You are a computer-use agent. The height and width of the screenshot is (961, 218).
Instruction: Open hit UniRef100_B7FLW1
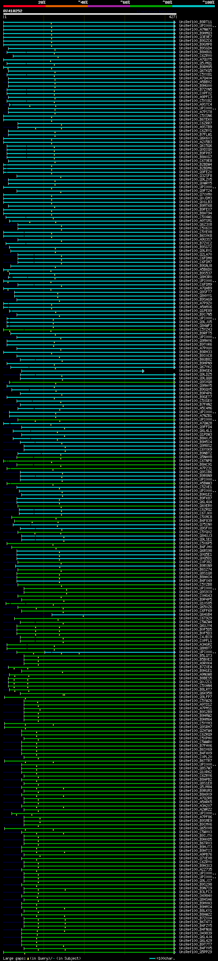[195, 134]
